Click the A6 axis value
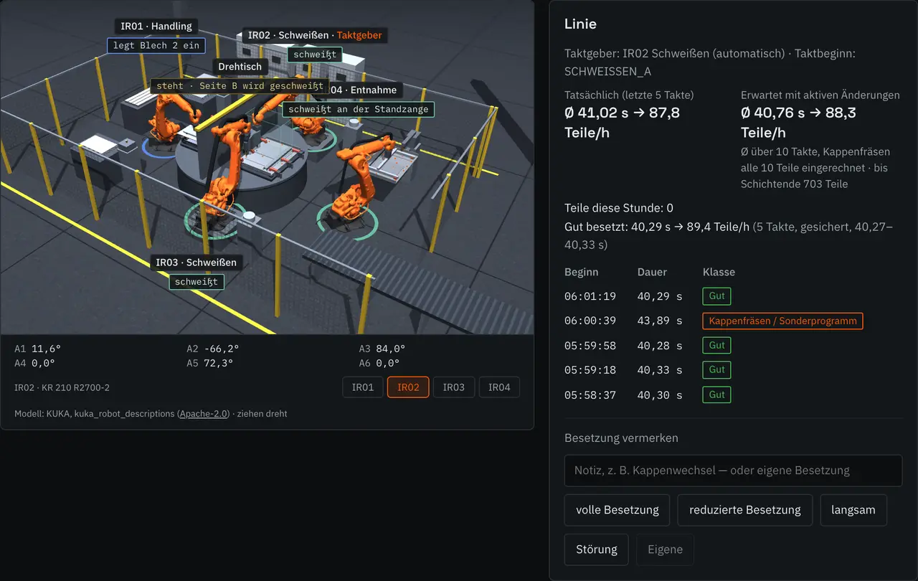This screenshot has height=581, width=918. [x=387, y=363]
